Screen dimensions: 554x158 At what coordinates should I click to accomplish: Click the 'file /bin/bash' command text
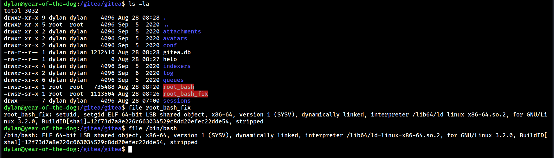click(x=152, y=128)
